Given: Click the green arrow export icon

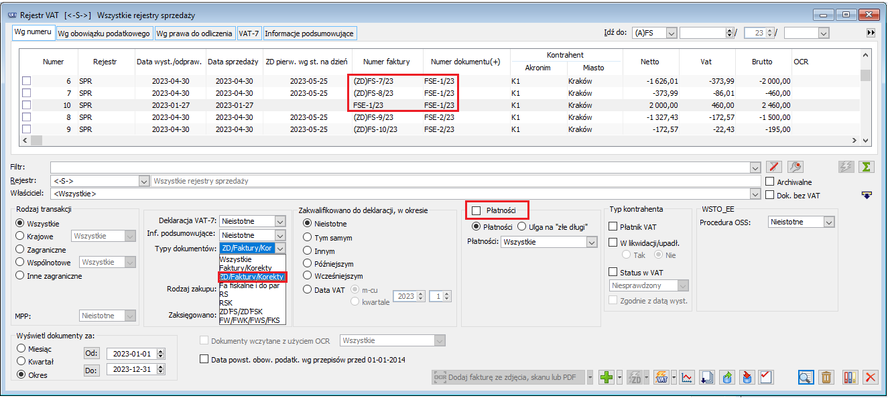Looking at the screenshot, I should tap(727, 377).
